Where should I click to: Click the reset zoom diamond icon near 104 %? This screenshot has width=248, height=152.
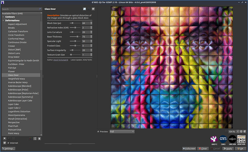point(241,132)
